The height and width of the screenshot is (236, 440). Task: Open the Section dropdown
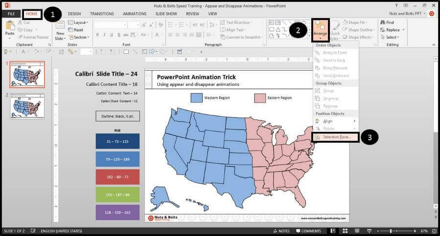pyautogui.click(x=79, y=37)
